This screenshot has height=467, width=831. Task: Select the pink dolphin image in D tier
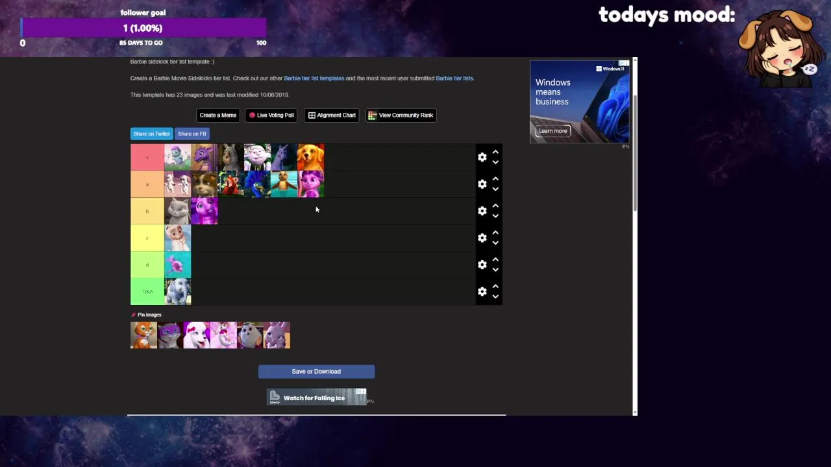pos(177,265)
